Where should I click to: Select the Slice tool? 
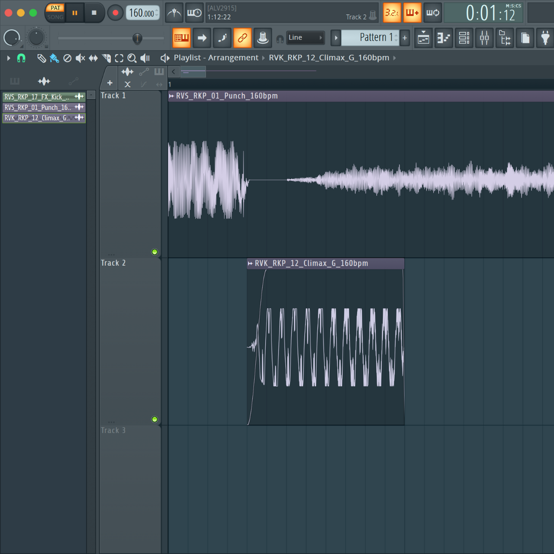106,58
